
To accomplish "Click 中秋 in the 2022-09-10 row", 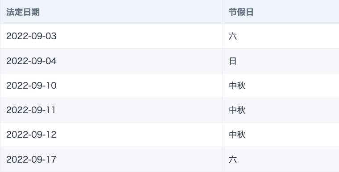I will click(x=237, y=86).
